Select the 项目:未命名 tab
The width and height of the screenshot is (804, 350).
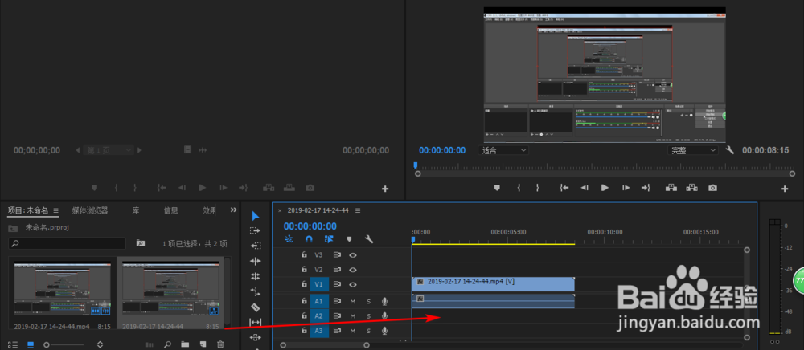[x=27, y=210]
